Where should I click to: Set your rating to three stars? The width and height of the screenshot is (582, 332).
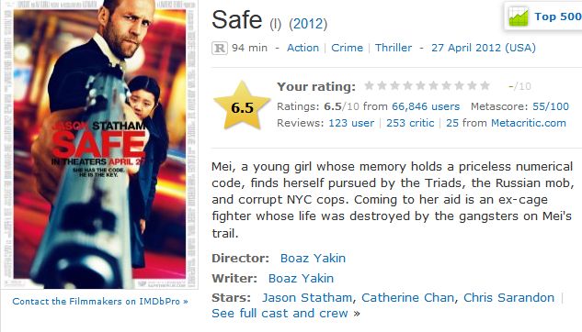click(x=395, y=86)
